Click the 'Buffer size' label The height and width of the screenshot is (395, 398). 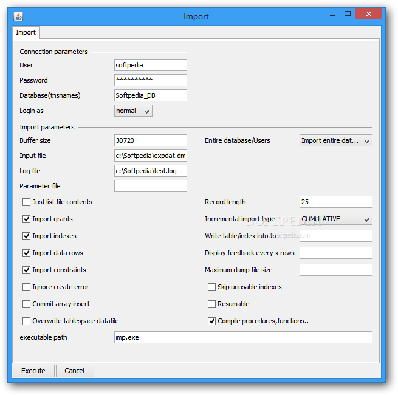tap(35, 140)
